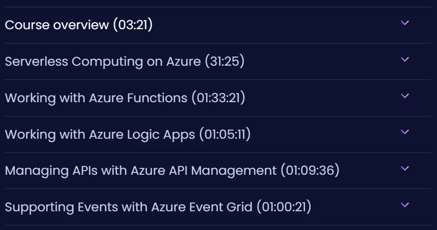The image size is (437, 230).
Task: Select Managing APIs with Azure API Management title
Action: point(141,171)
